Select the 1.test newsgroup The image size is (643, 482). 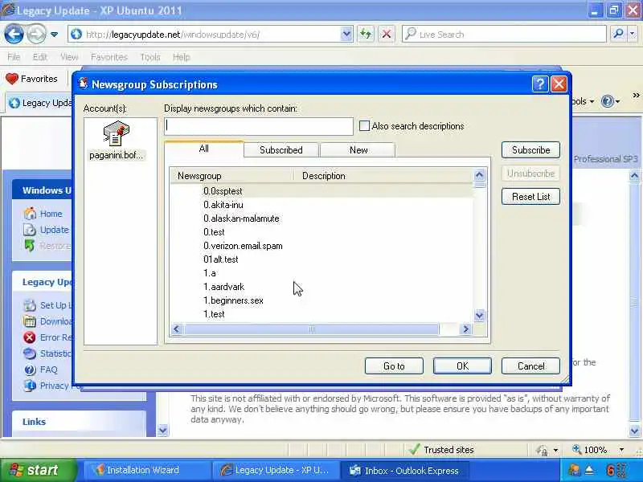[x=214, y=314]
